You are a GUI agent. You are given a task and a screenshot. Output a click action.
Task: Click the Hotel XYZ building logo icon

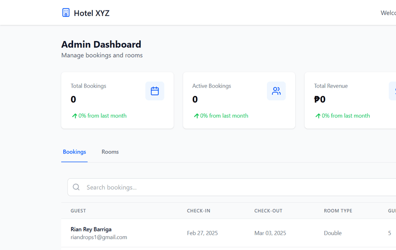pos(66,13)
